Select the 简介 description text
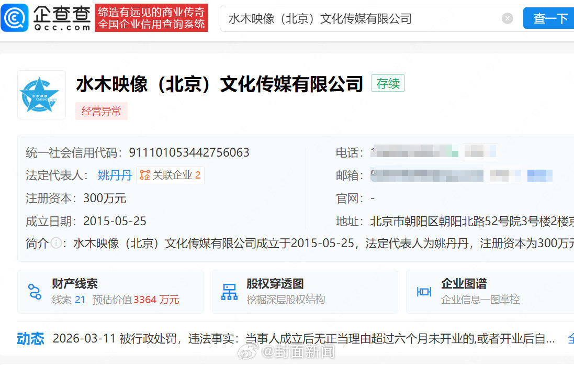This screenshot has width=574, height=365. click(323, 243)
